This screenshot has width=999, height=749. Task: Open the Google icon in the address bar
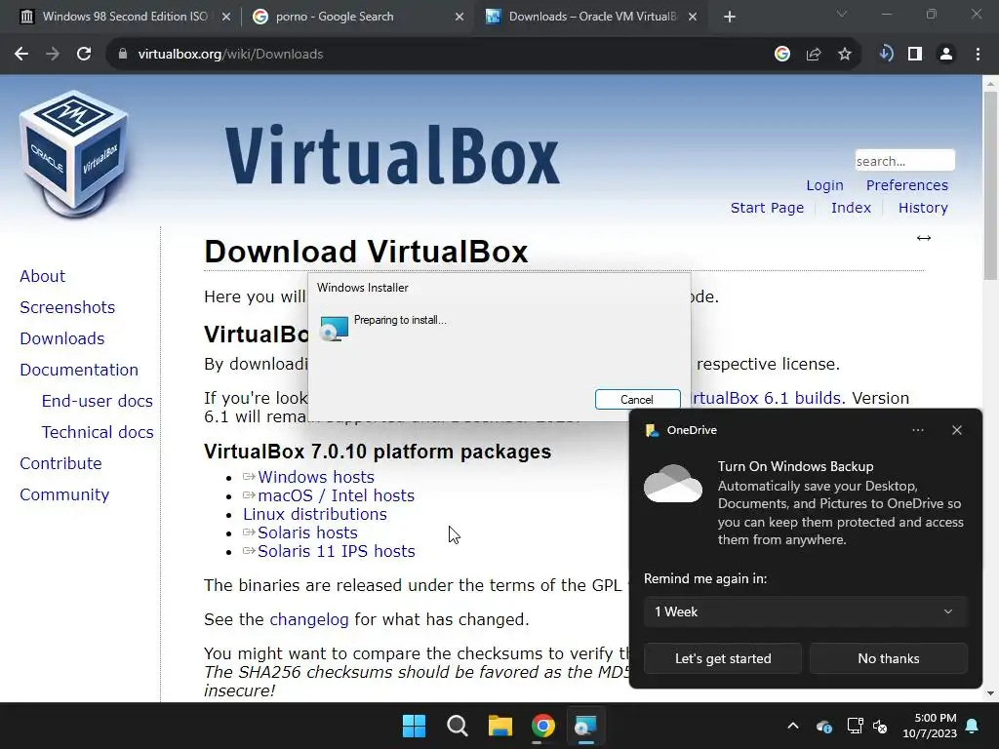[x=782, y=55]
